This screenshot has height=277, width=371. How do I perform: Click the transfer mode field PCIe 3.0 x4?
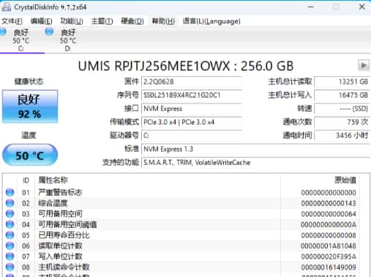(x=192, y=122)
